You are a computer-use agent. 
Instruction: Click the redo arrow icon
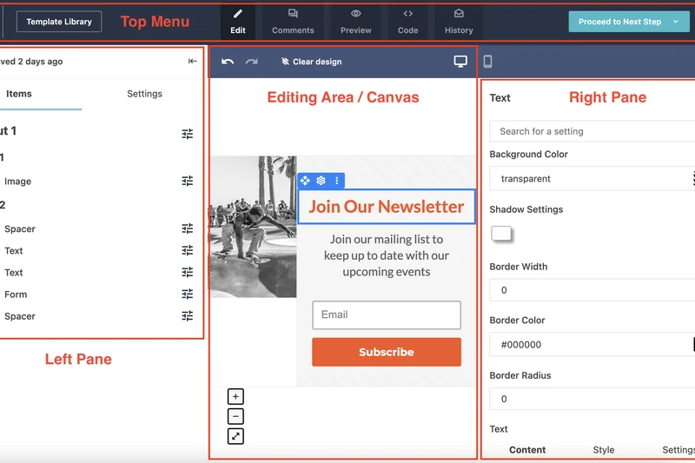[252, 62]
